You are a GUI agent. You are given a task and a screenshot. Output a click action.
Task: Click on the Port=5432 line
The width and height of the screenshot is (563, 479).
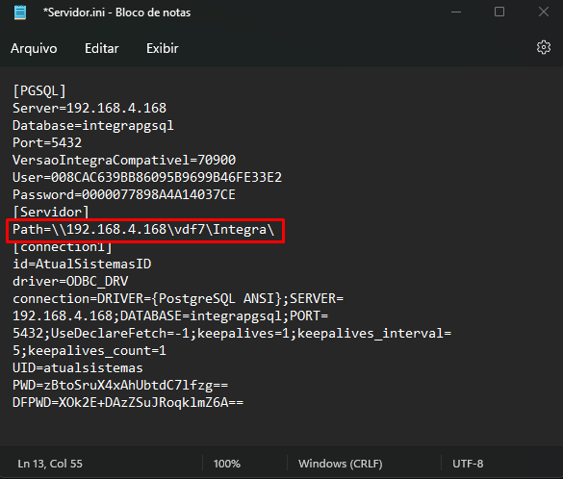(x=47, y=143)
